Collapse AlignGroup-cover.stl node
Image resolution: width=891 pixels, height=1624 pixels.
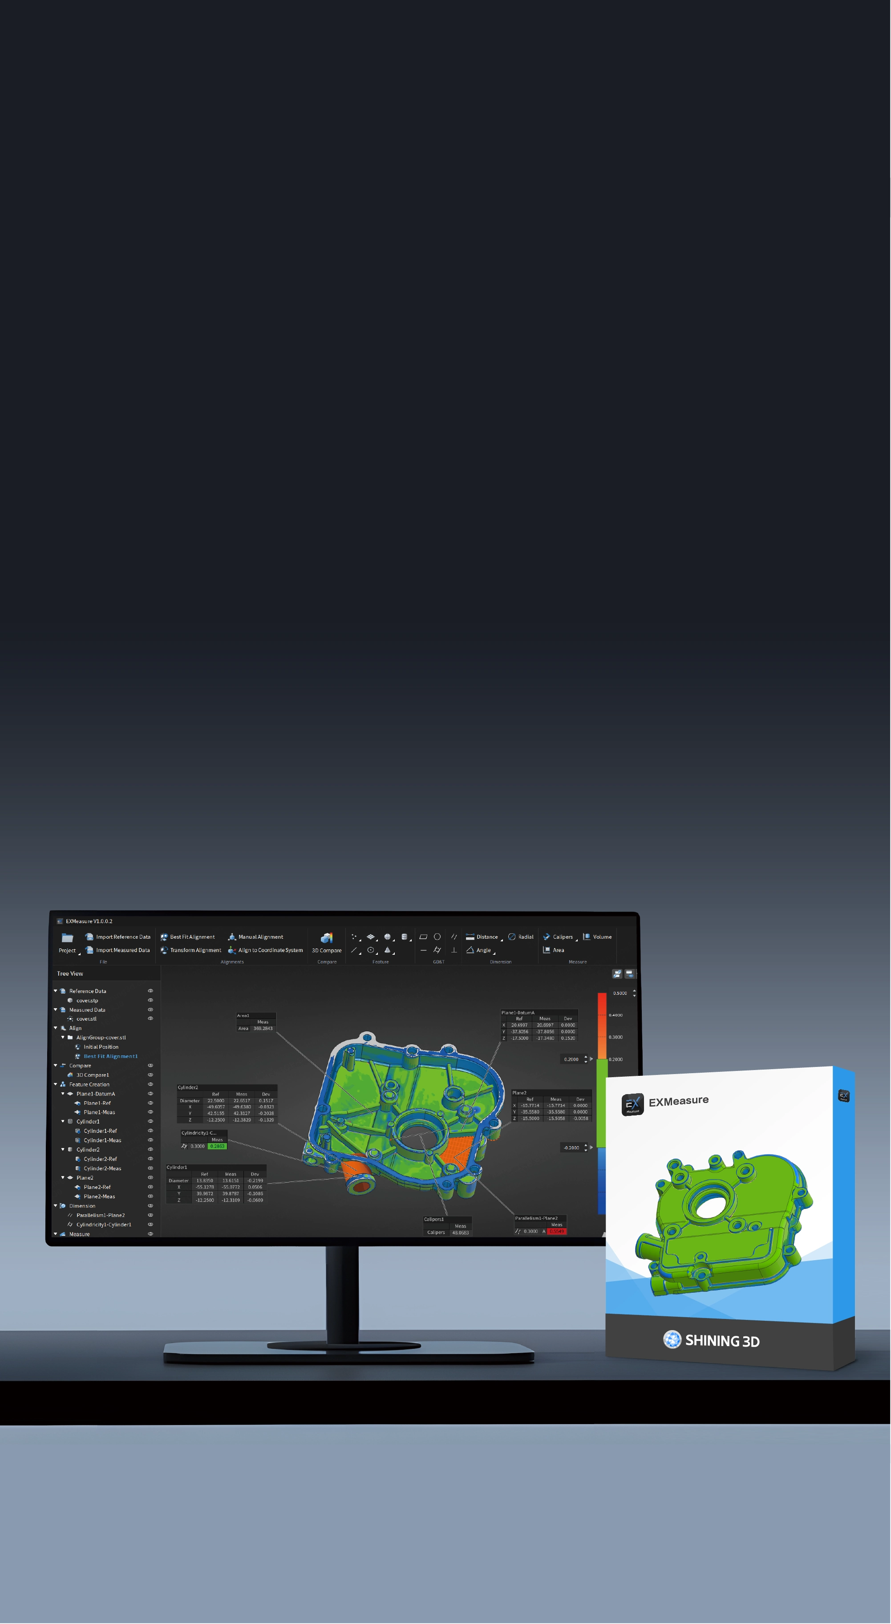pos(62,1038)
